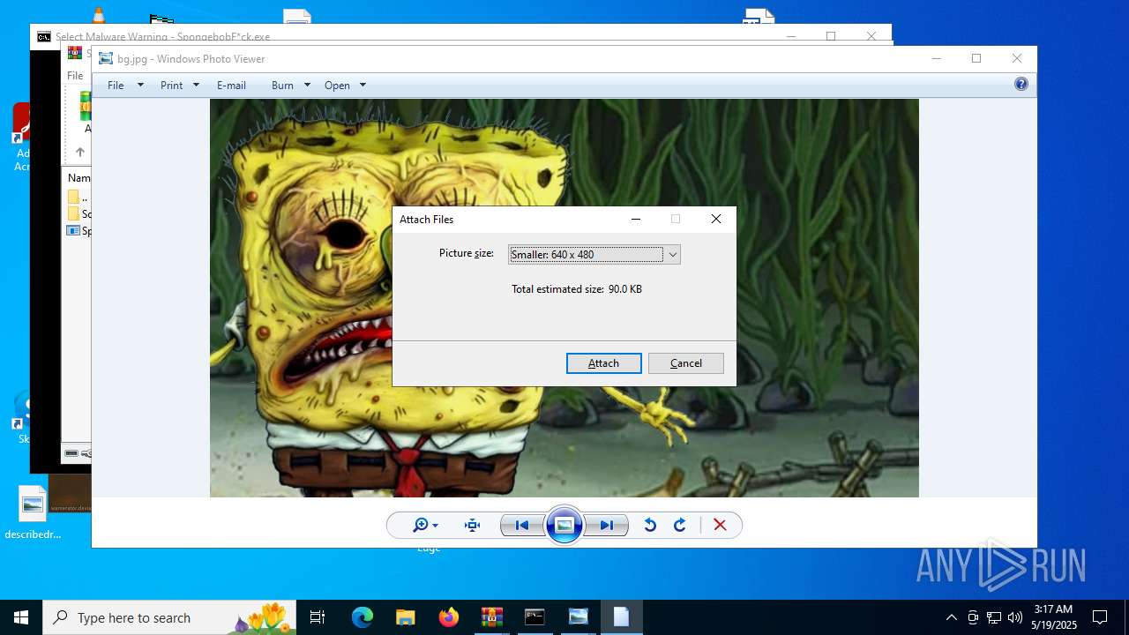Play the photo slide show
This screenshot has width=1129, height=635.
pos(564,526)
